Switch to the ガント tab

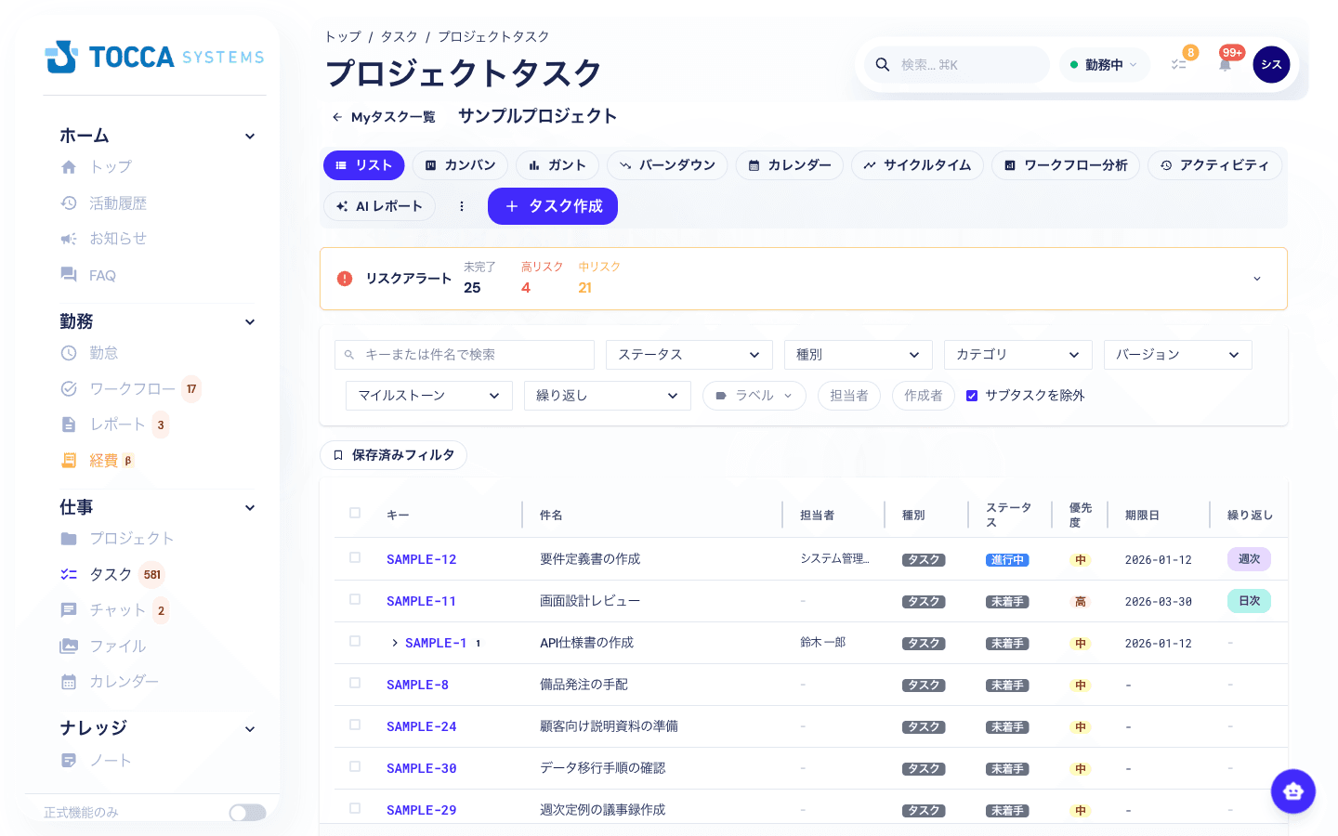(x=557, y=165)
